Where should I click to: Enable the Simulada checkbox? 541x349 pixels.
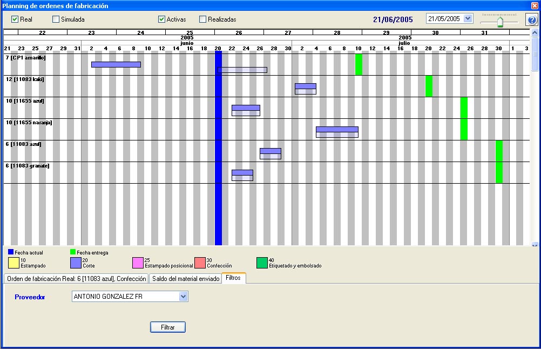coord(56,19)
